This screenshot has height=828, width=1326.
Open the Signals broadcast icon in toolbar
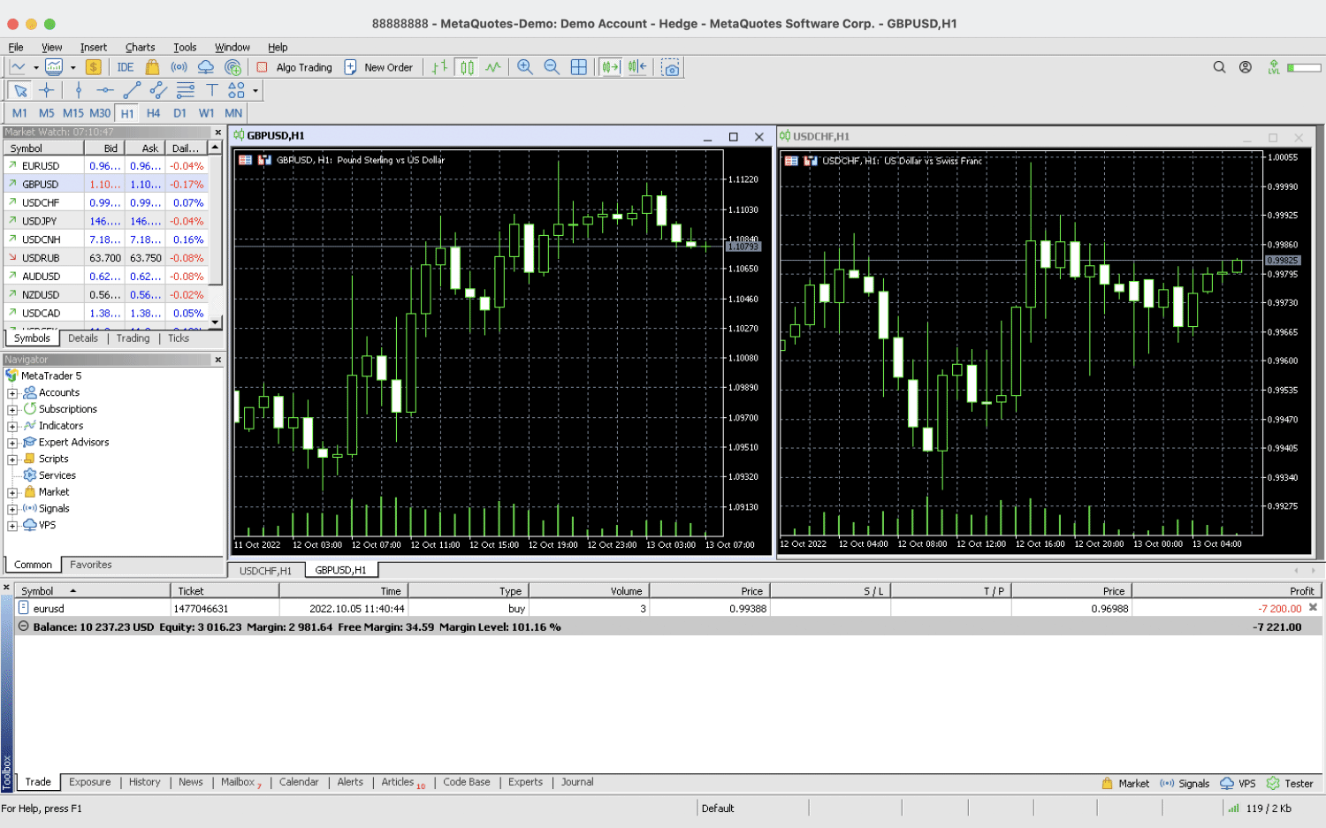179,67
